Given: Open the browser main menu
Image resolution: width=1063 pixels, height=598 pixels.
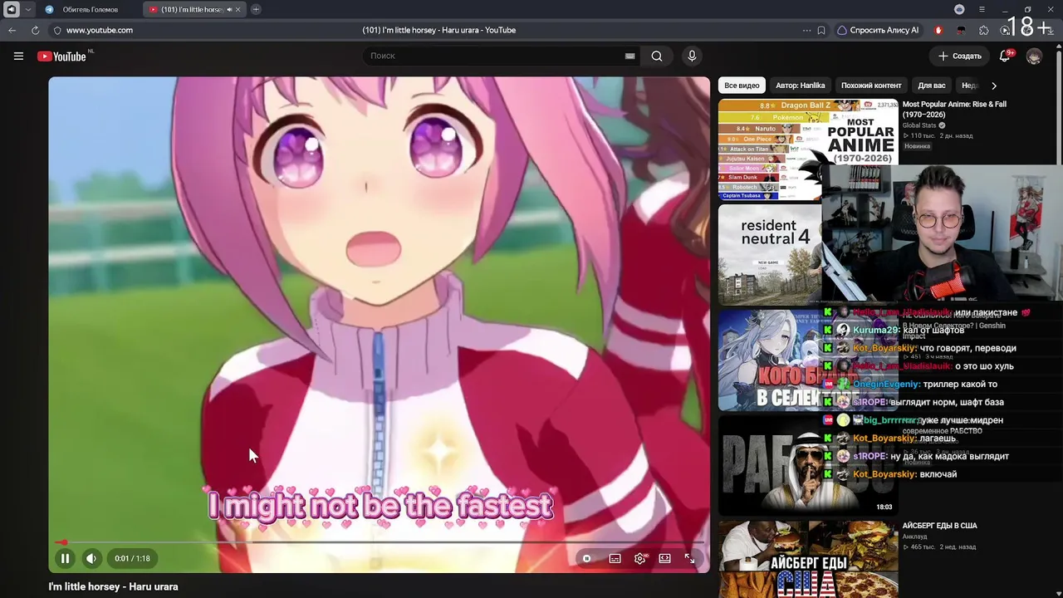Looking at the screenshot, I should pos(982,9).
